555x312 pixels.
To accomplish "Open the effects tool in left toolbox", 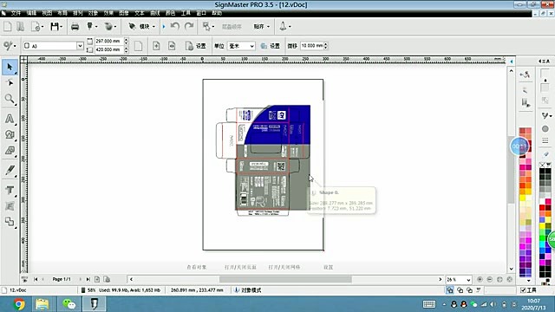I will coord(10,206).
